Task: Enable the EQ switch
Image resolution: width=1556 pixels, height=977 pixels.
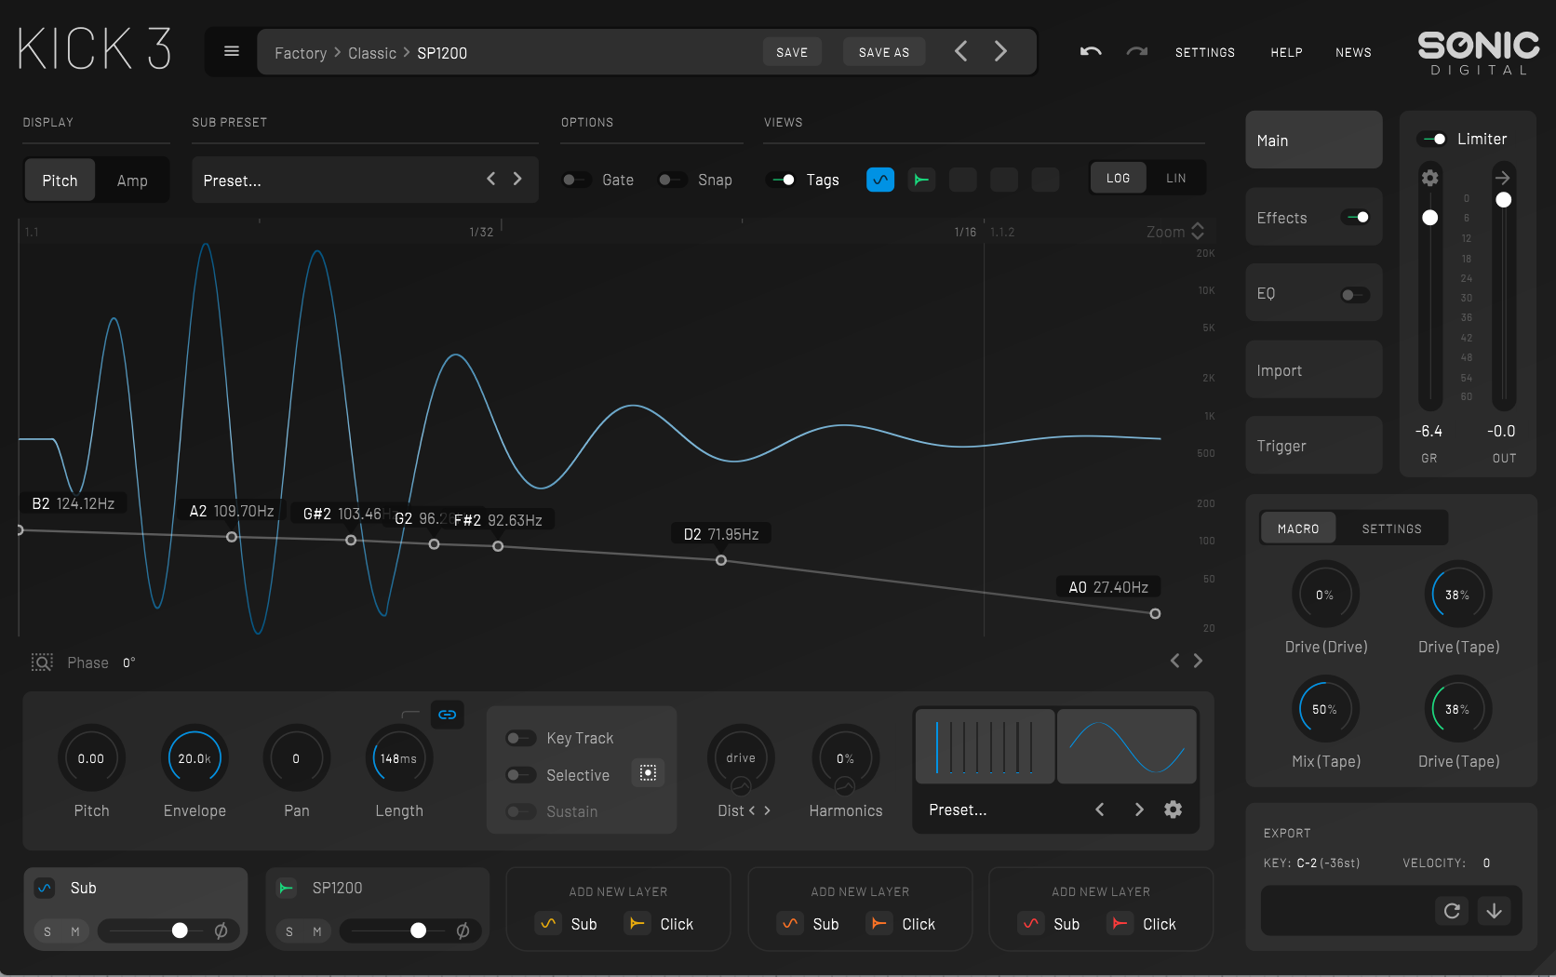Action: click(x=1354, y=295)
